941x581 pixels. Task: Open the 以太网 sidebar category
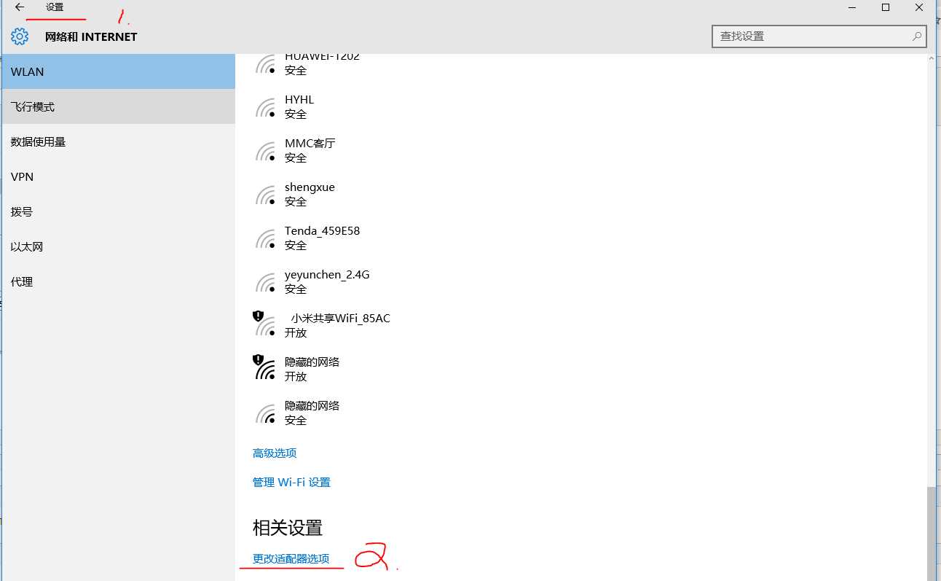[x=118, y=246]
